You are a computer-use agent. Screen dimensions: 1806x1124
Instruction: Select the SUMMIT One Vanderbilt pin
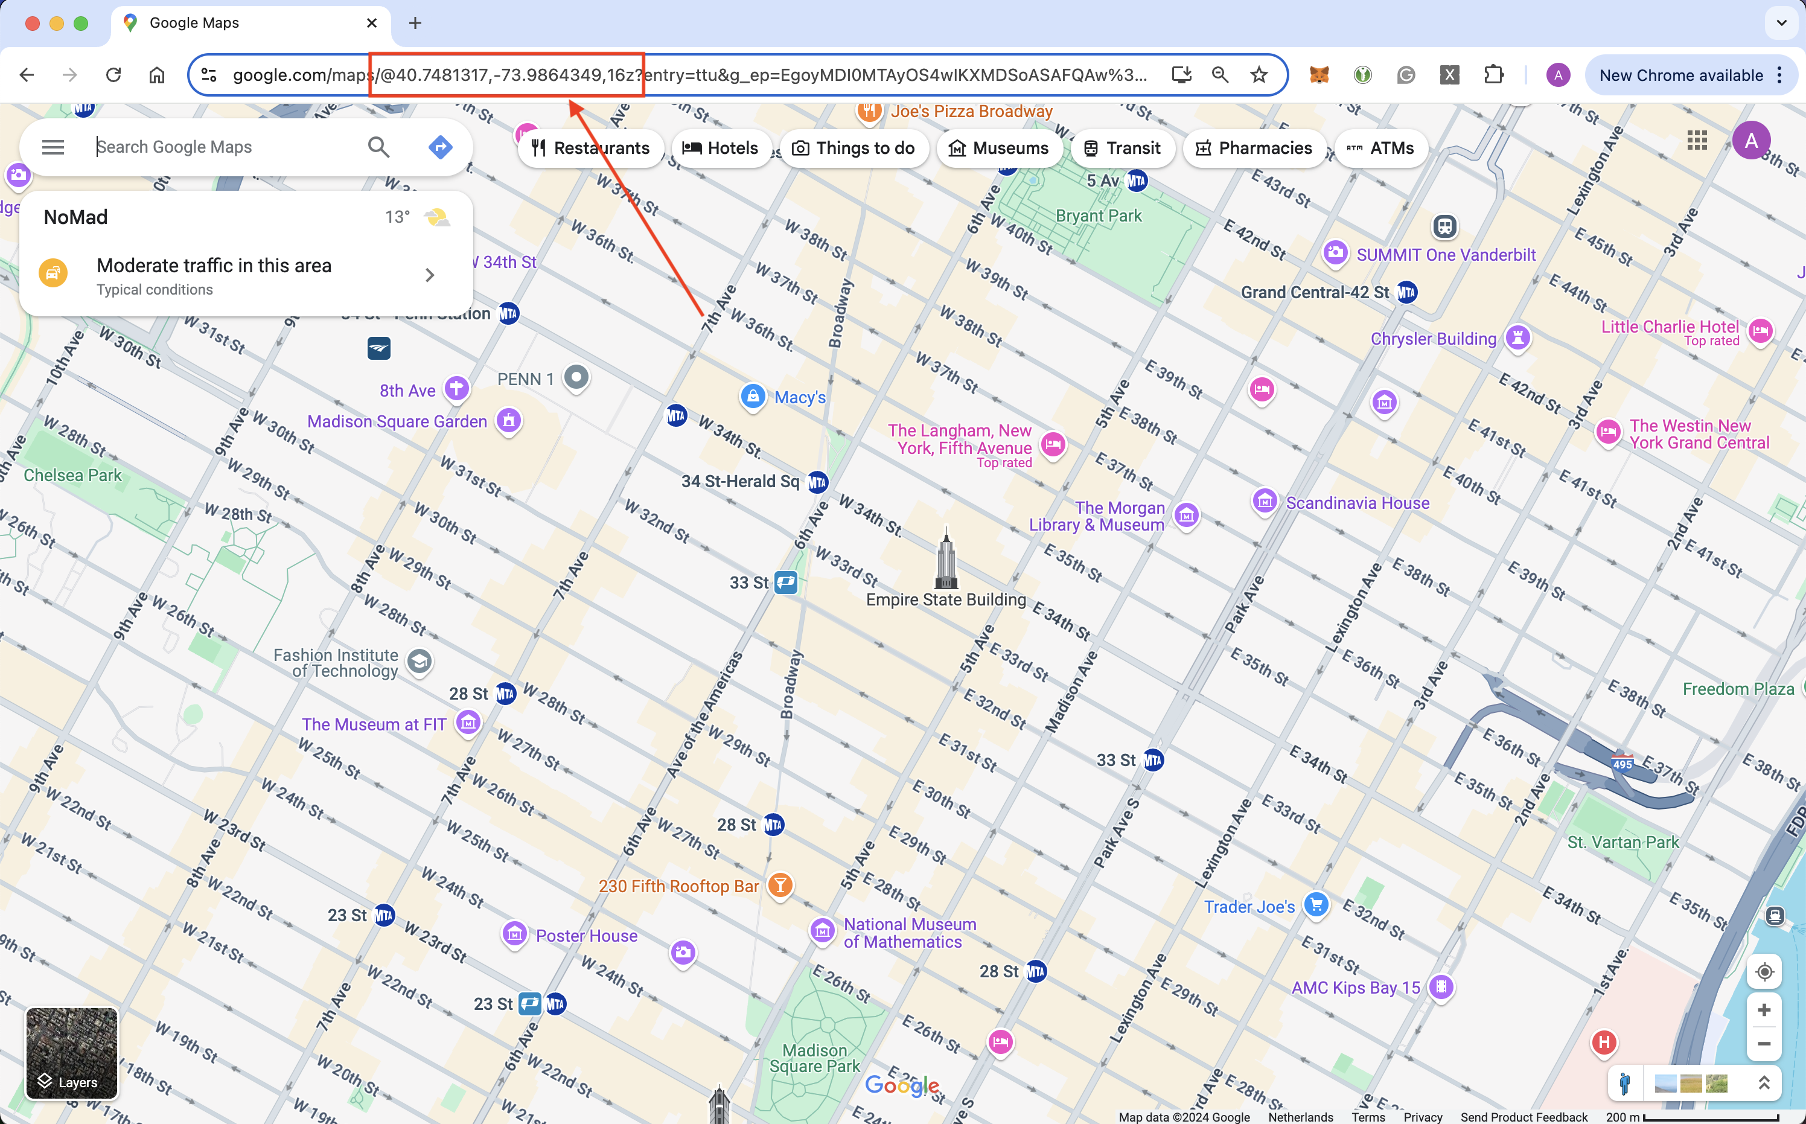[x=1336, y=254]
